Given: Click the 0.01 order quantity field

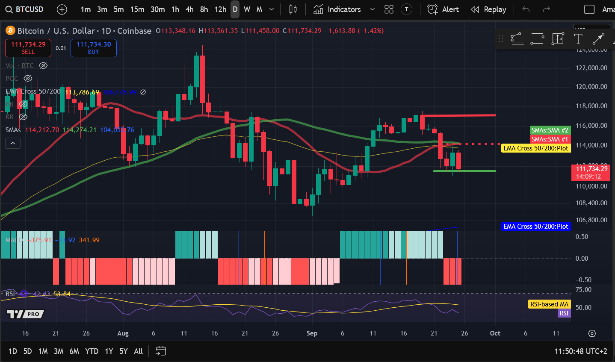Looking at the screenshot, I should (61, 48).
